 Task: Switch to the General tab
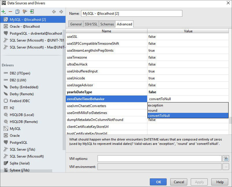coord(76,24)
